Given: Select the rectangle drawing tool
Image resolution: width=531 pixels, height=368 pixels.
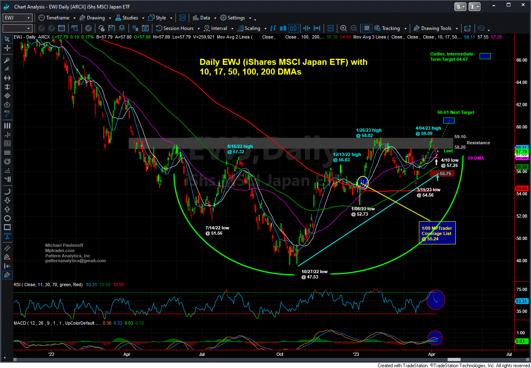Looking at the screenshot, I should click(7, 227).
